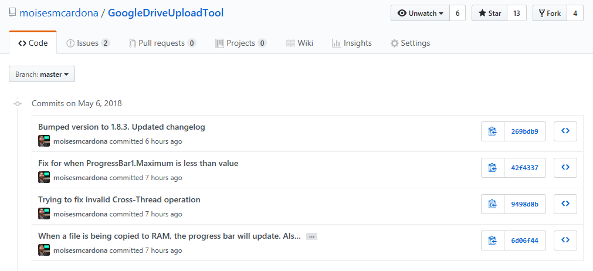Open repository Settings tab
The height and width of the screenshot is (271, 593).
(x=411, y=43)
